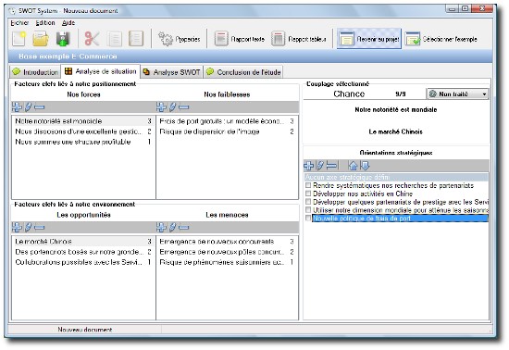
Task: Copy with the toolbar copy icon
Action: 115,39
